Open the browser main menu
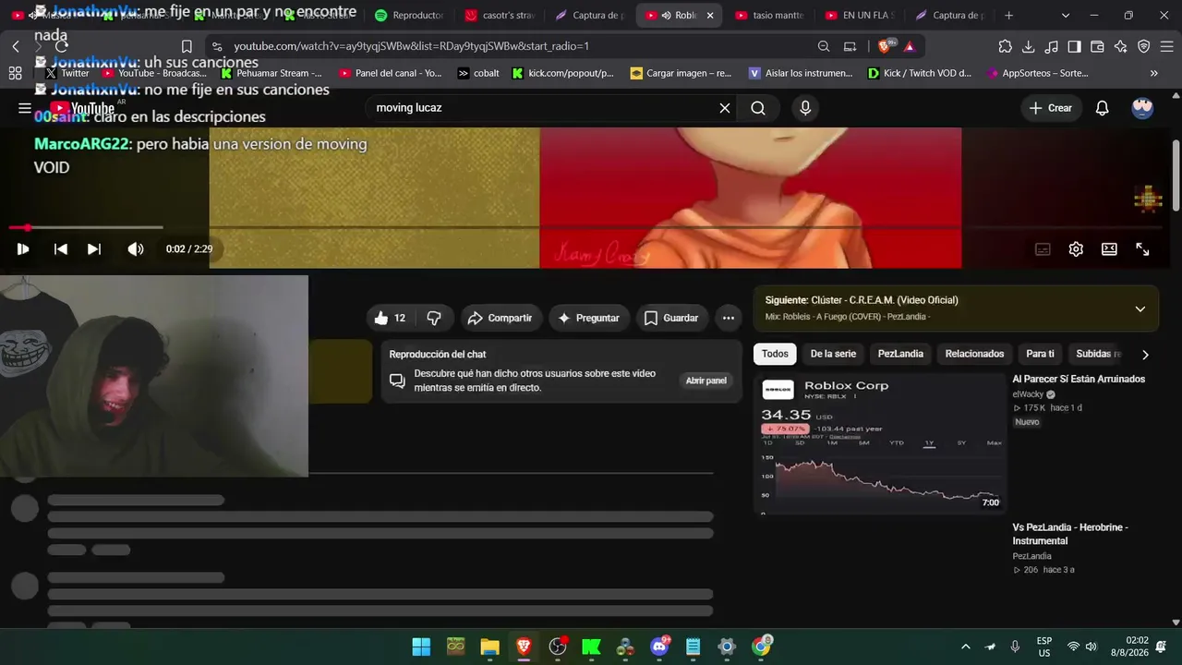The height and width of the screenshot is (665, 1182). [x=1167, y=46]
